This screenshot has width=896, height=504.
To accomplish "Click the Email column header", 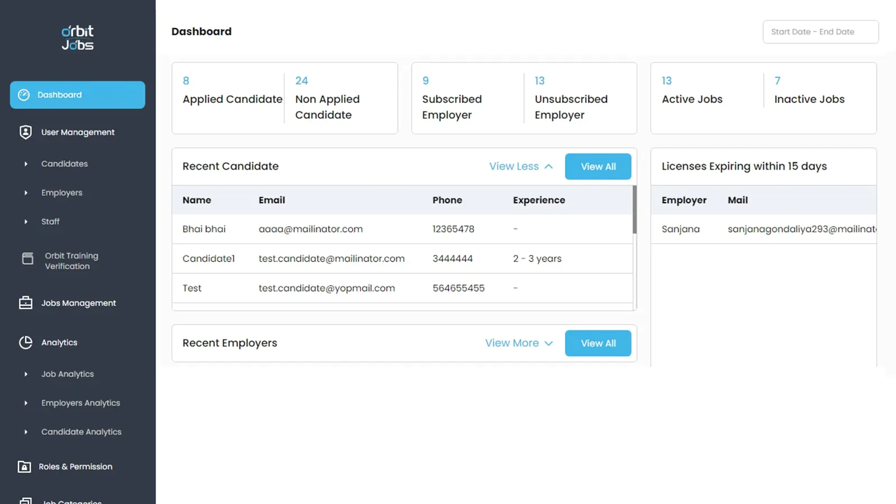I will click(272, 200).
